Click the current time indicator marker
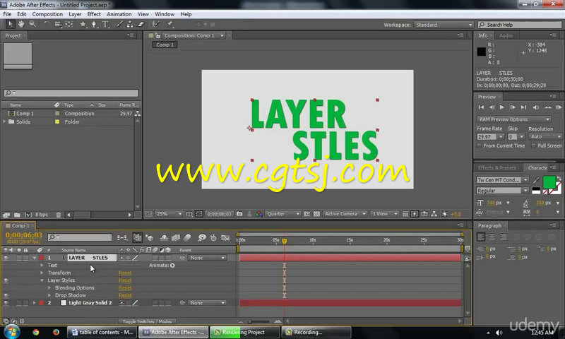The width and height of the screenshot is (565, 339). [285, 241]
